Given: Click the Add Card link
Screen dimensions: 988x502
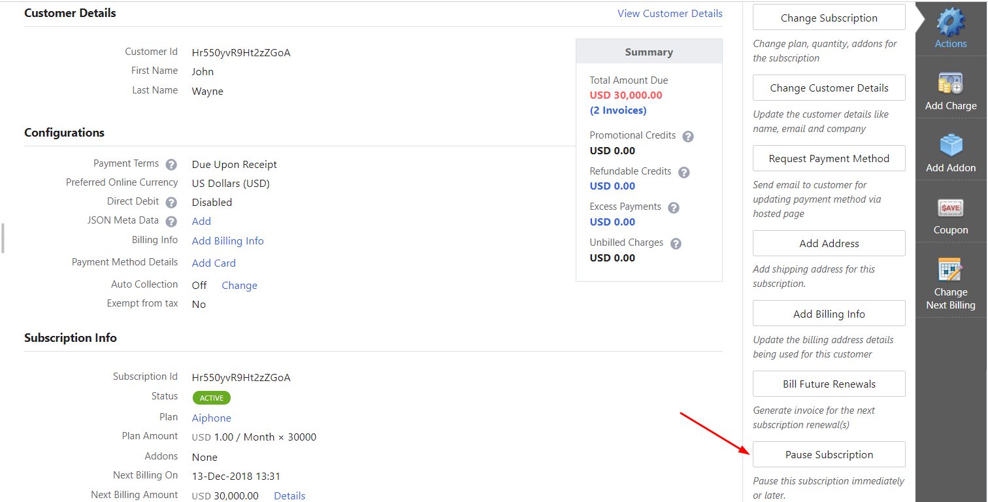Looking at the screenshot, I should coord(214,263).
